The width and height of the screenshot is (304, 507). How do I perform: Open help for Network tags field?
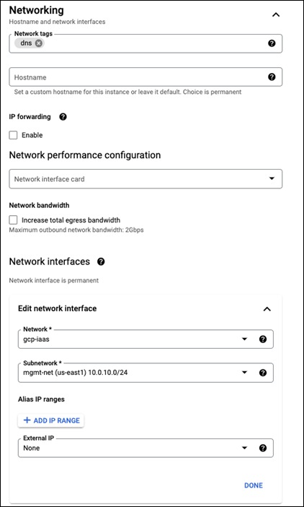272,43
